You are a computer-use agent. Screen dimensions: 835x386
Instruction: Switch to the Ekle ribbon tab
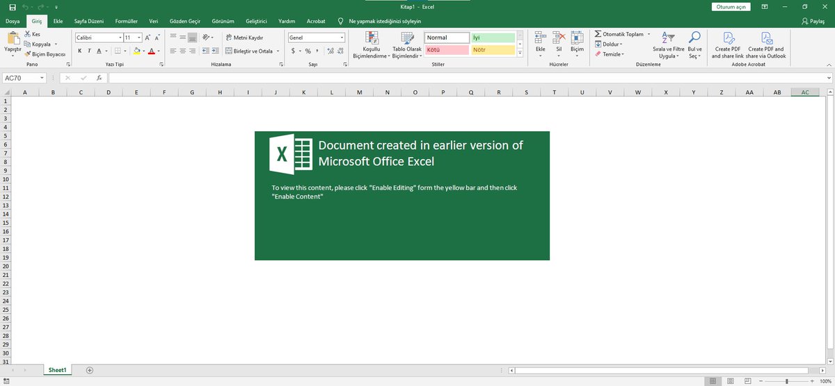pyautogui.click(x=58, y=22)
